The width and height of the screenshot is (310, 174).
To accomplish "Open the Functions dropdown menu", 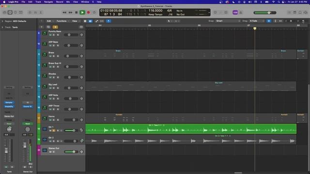I will coord(62,21).
